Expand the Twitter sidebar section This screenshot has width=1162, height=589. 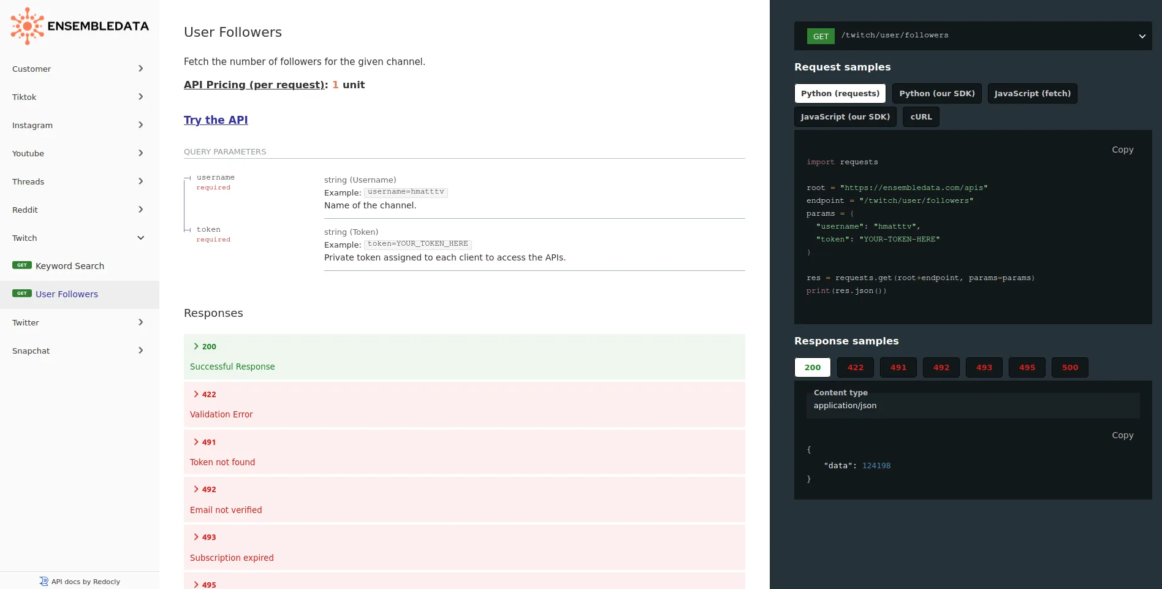tap(80, 322)
